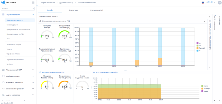Click the home icon in the top bar
This screenshot has width=222, height=104.
[215, 3]
